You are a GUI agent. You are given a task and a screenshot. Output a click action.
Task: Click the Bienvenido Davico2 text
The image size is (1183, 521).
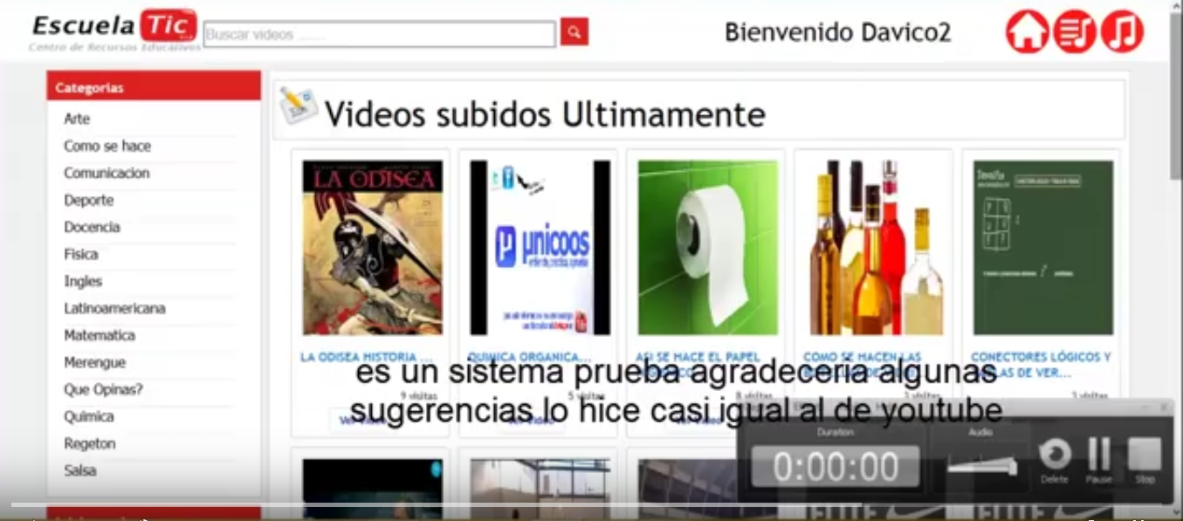click(x=837, y=33)
